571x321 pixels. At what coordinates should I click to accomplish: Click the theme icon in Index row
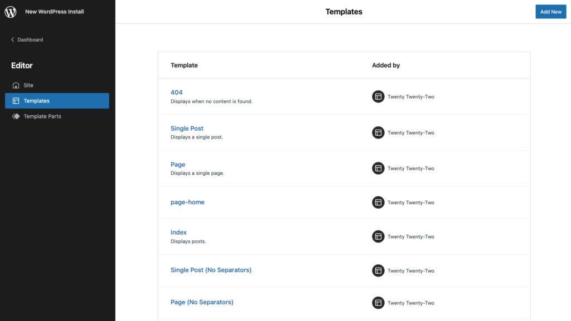pyautogui.click(x=378, y=236)
